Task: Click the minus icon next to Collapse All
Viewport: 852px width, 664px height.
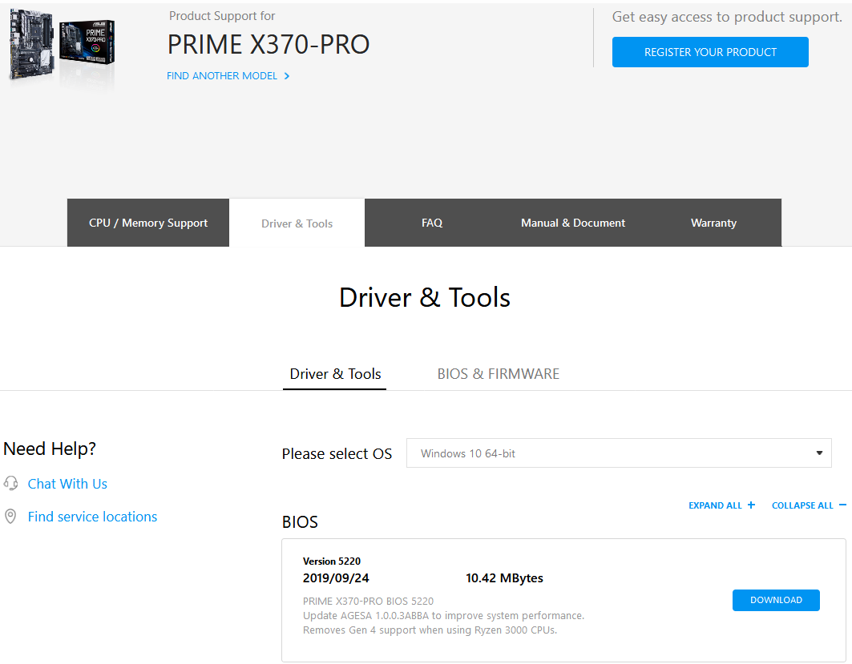Action: tap(842, 505)
